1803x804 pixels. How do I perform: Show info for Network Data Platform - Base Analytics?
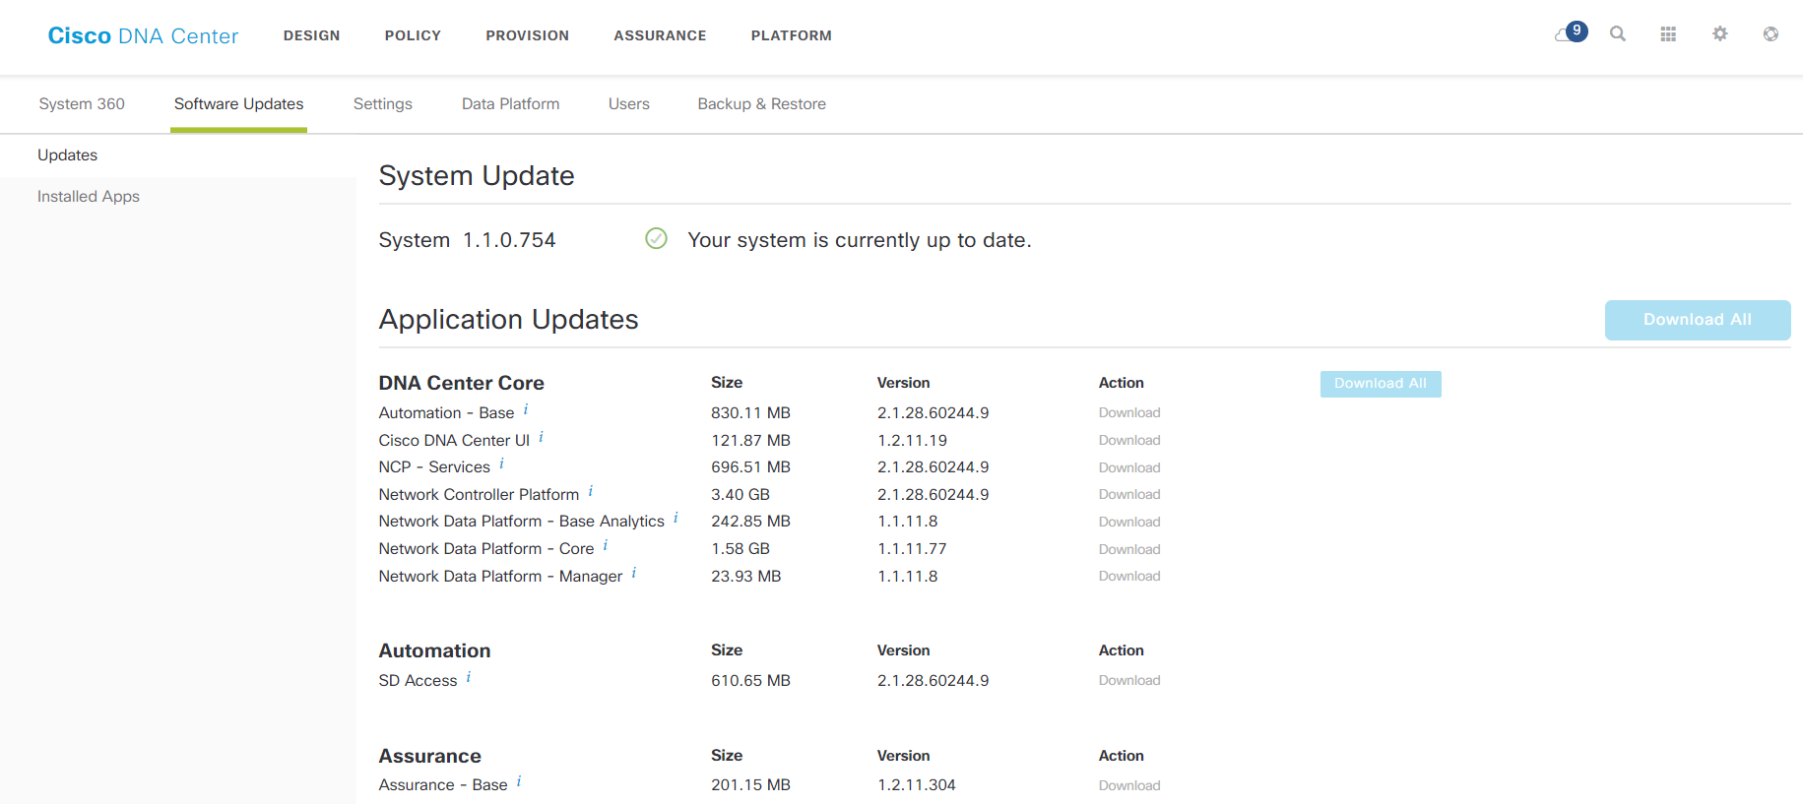(676, 518)
